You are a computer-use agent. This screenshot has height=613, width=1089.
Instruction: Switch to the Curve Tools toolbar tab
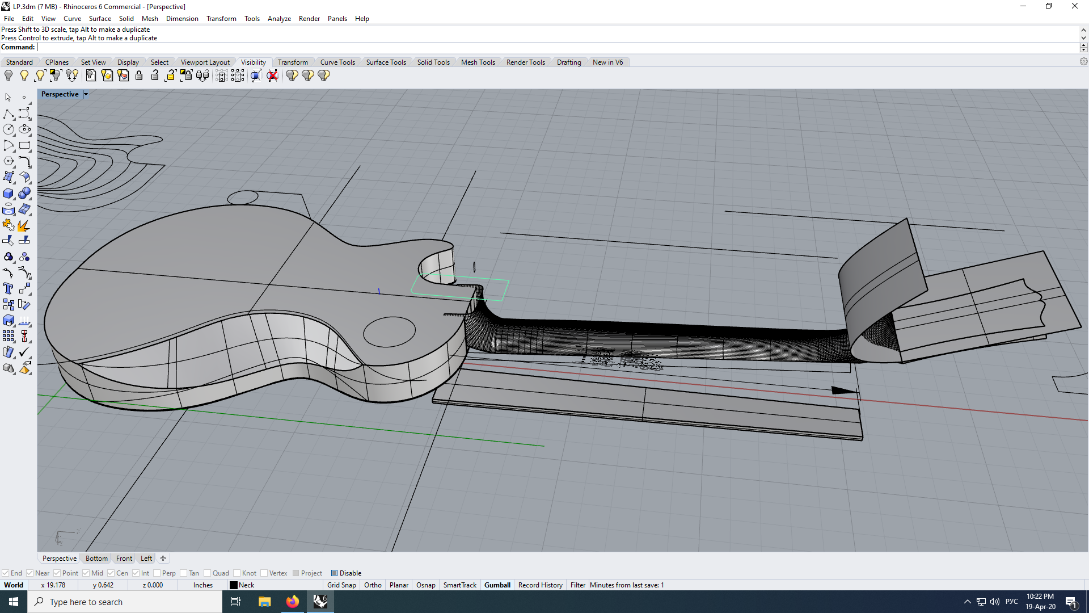337,62
